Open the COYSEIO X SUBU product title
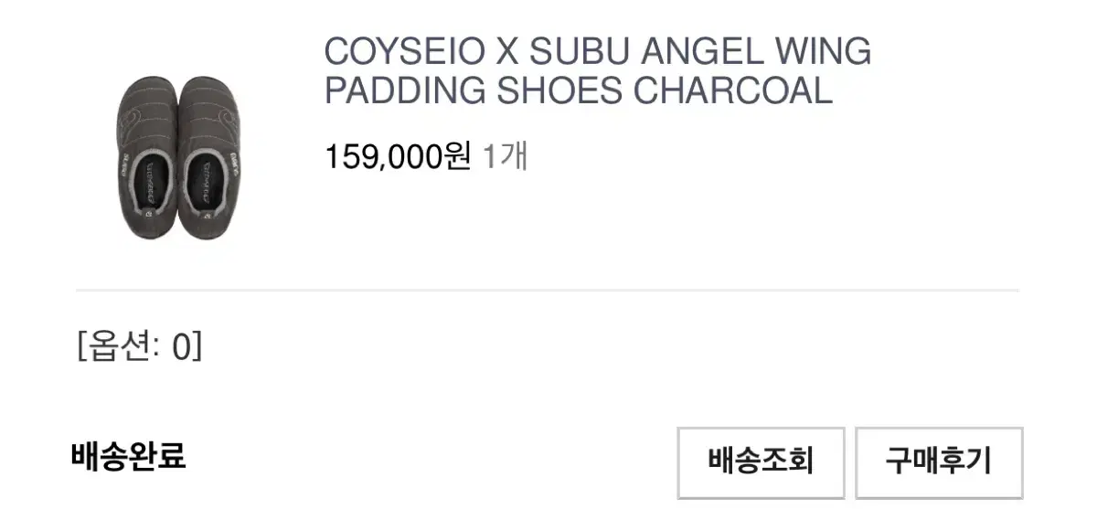Viewport: 1097px width, 509px height. (597, 71)
